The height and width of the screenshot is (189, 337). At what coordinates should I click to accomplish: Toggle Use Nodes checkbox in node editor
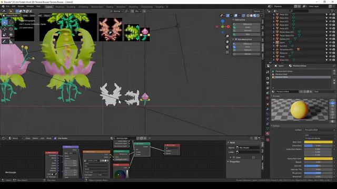[x=55, y=138]
